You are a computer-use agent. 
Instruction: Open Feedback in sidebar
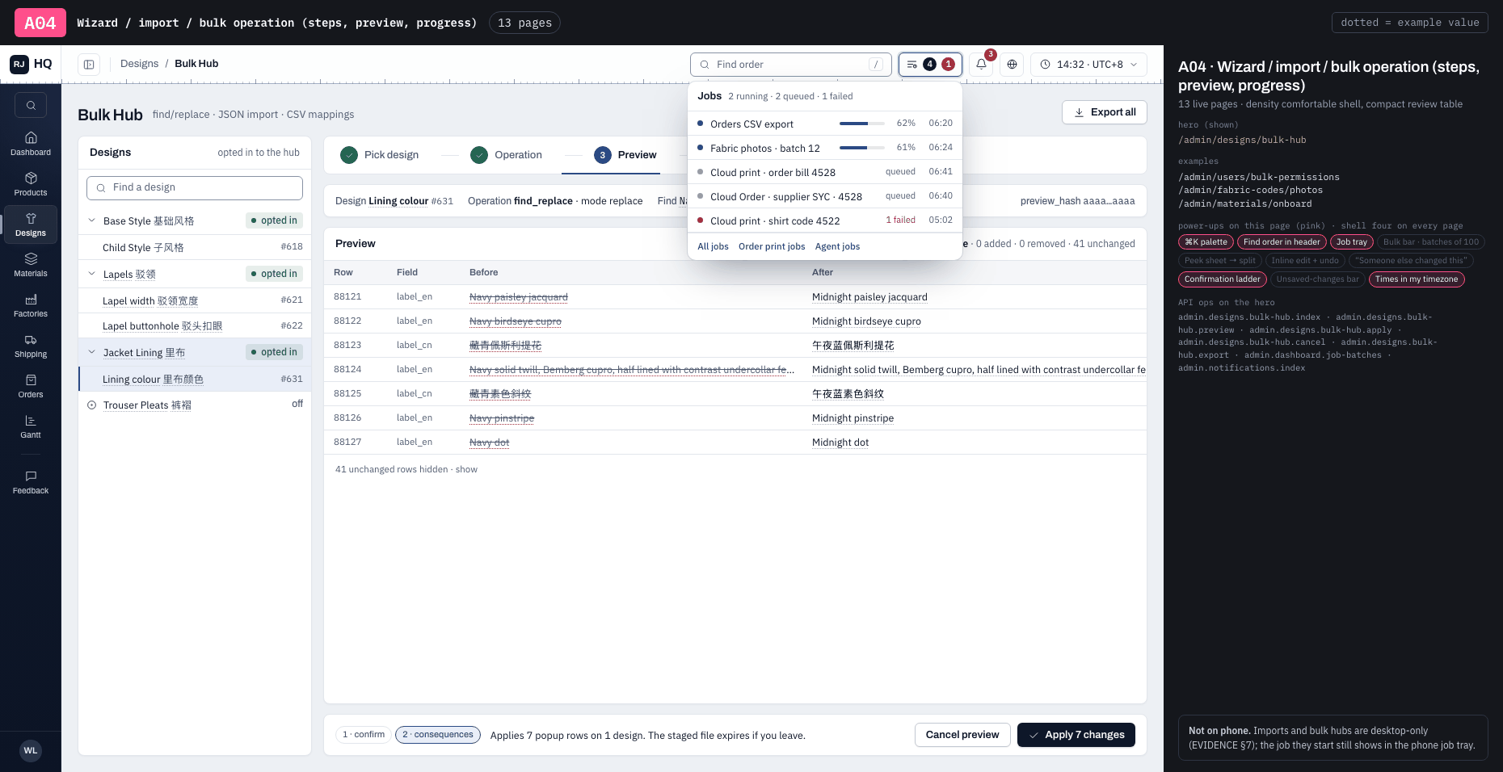(x=31, y=482)
